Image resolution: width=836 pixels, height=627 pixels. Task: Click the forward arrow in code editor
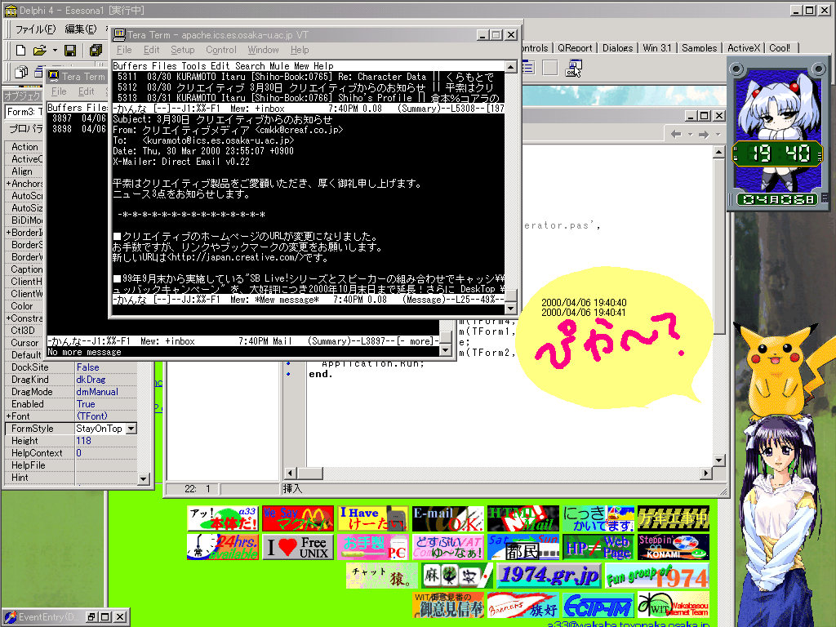point(704,135)
